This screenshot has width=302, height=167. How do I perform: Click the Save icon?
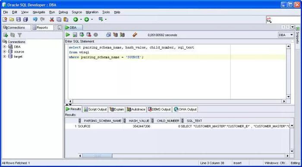(19, 19)
